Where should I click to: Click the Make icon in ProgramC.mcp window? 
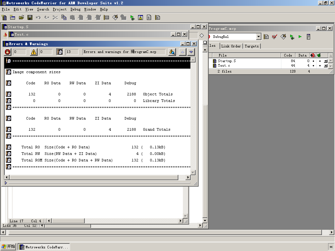tap(283, 37)
